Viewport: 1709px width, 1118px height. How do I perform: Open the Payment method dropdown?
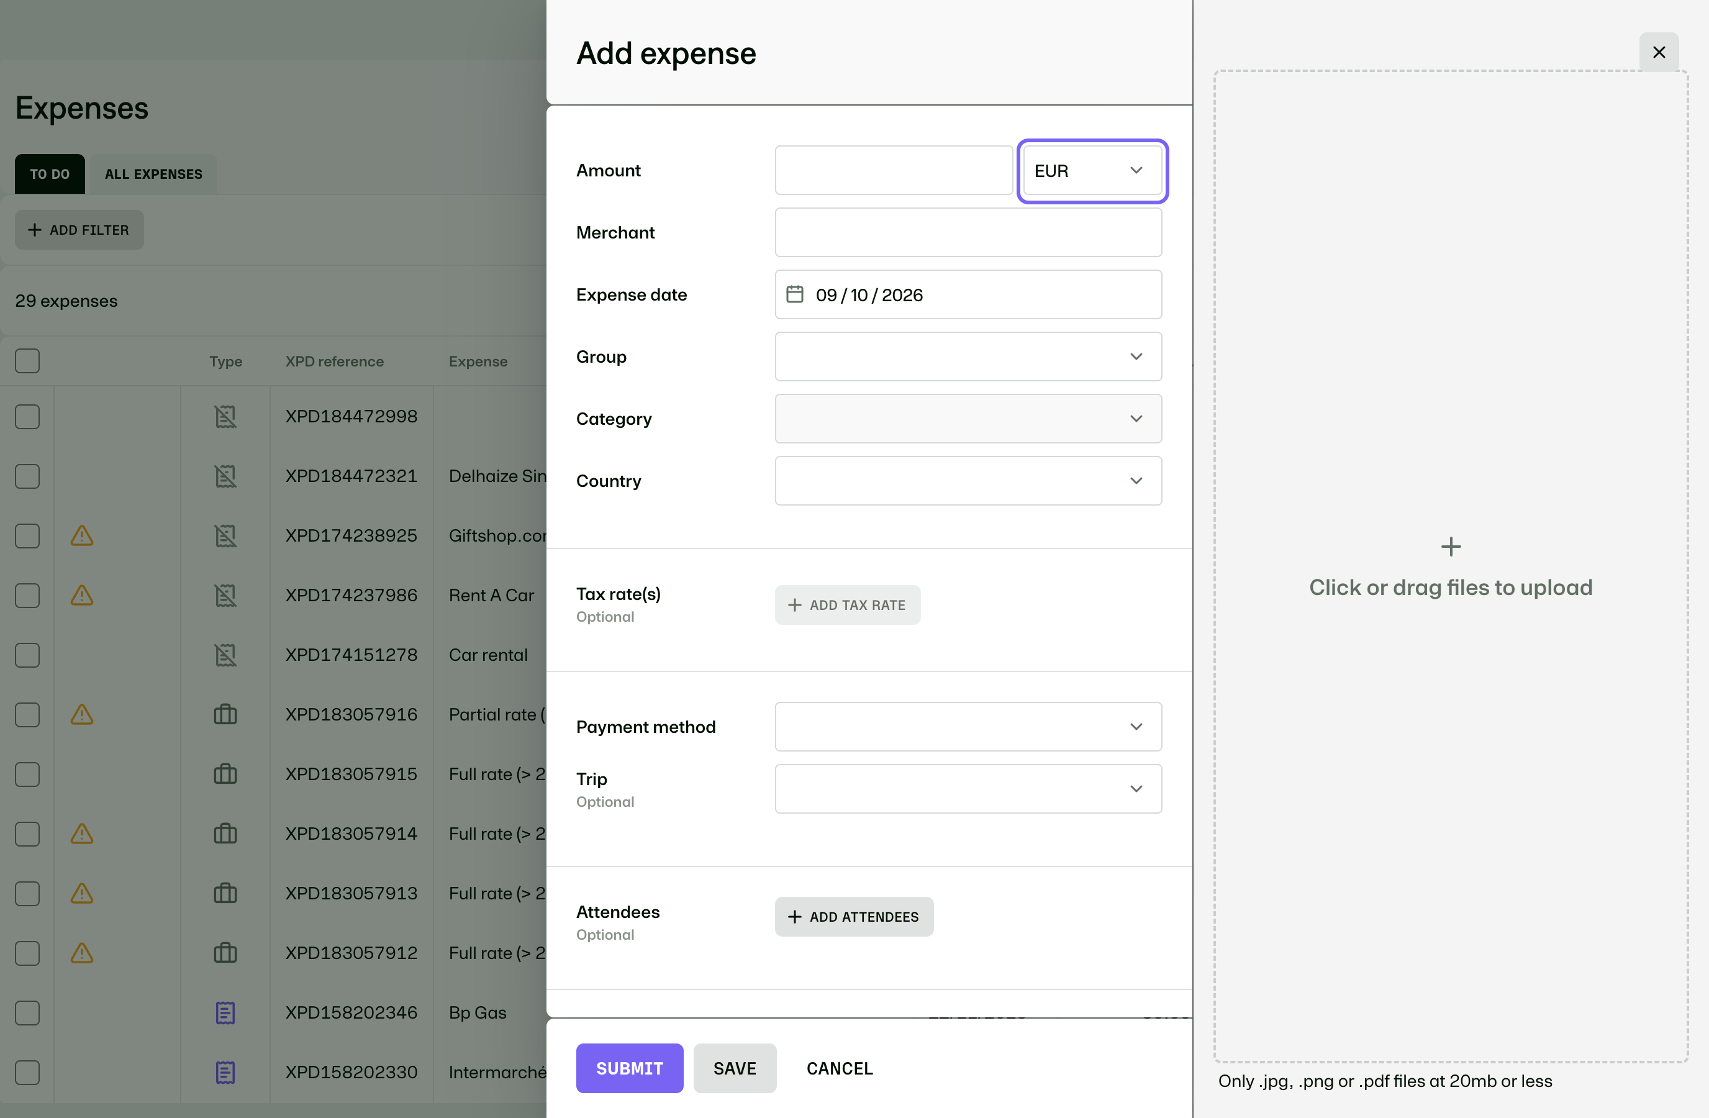tap(968, 727)
